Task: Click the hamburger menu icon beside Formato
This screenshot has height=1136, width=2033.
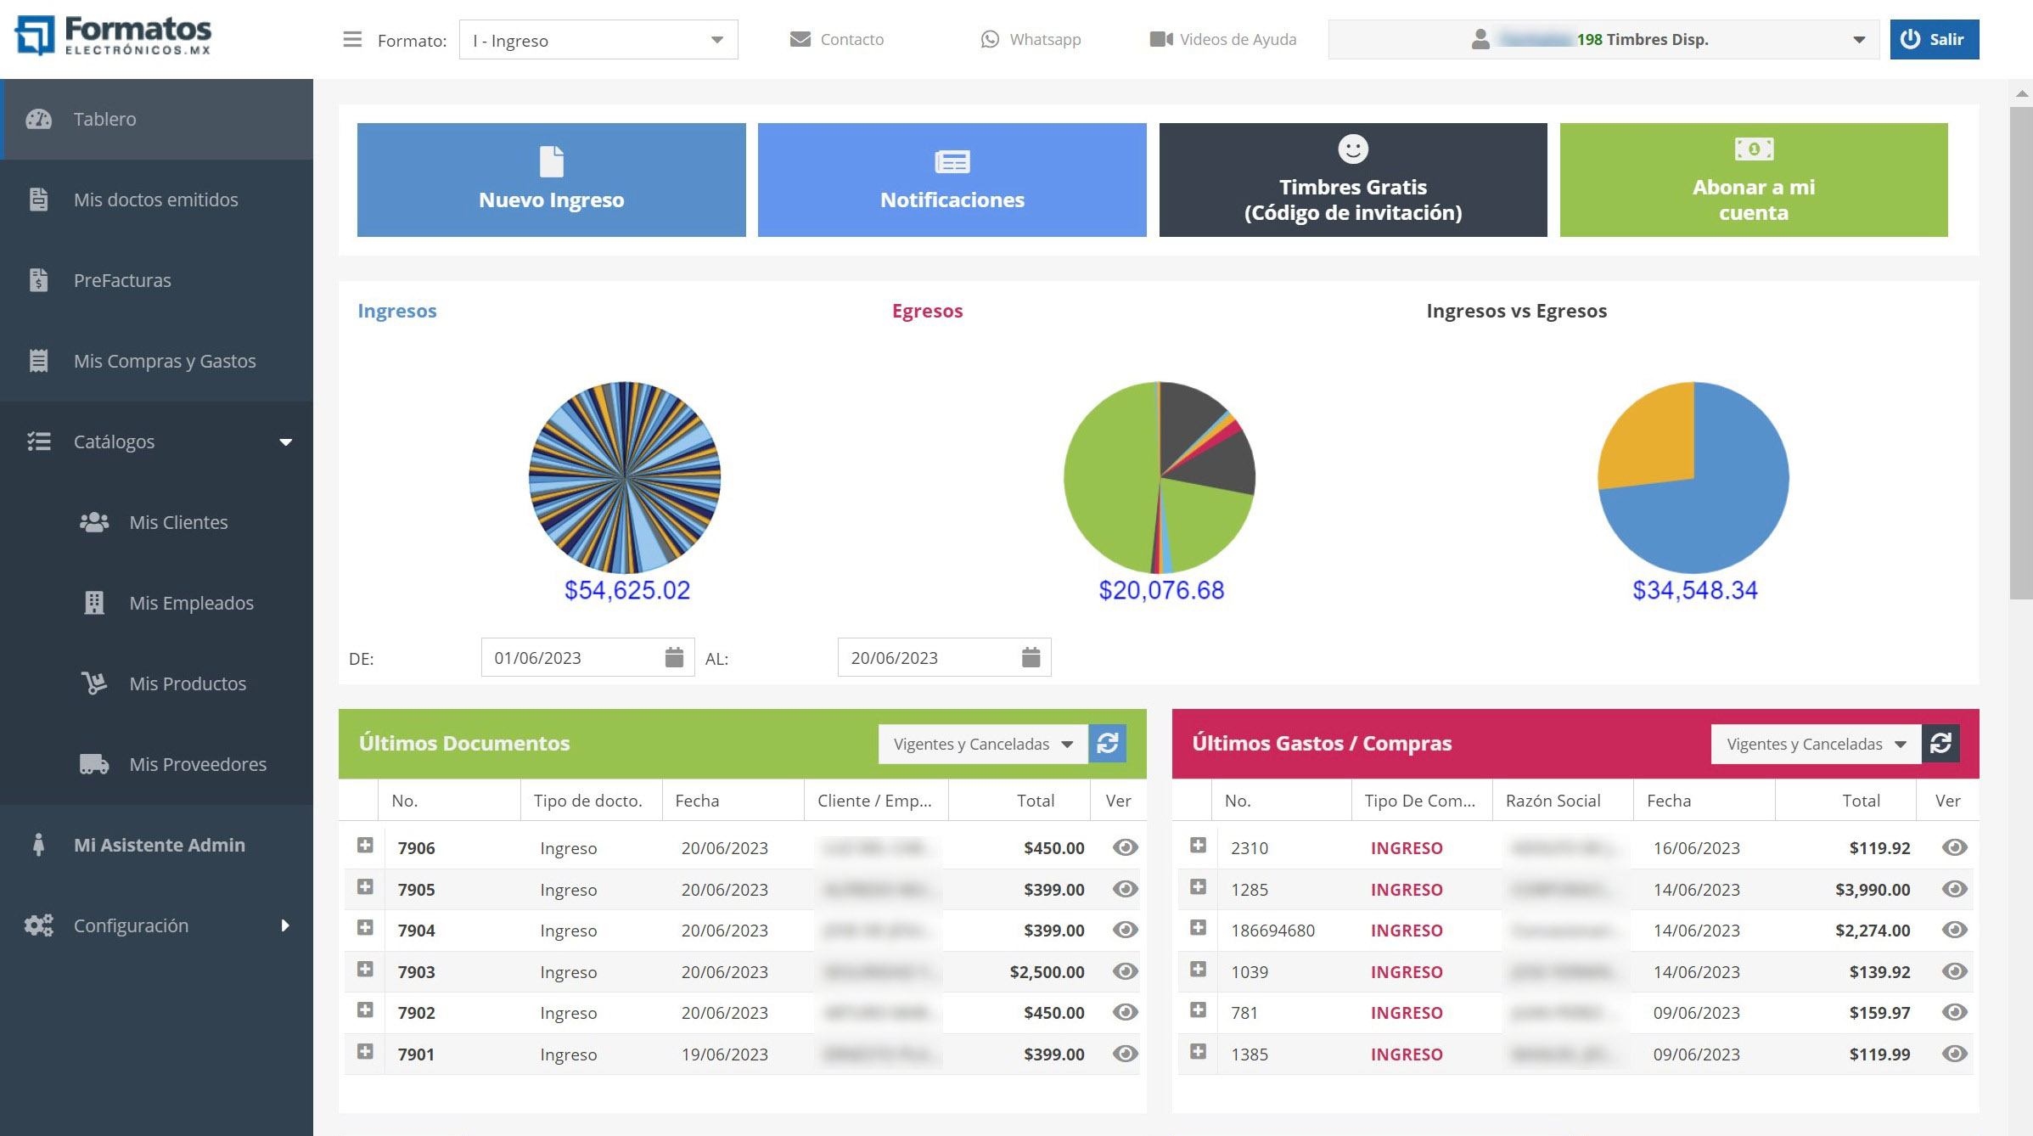Action: point(351,40)
